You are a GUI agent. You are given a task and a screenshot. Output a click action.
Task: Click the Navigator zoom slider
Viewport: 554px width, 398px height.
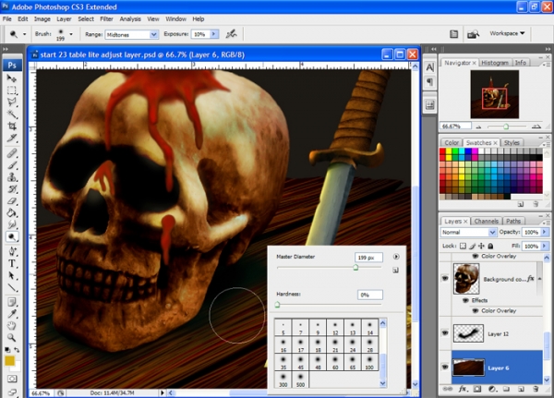[506, 127]
